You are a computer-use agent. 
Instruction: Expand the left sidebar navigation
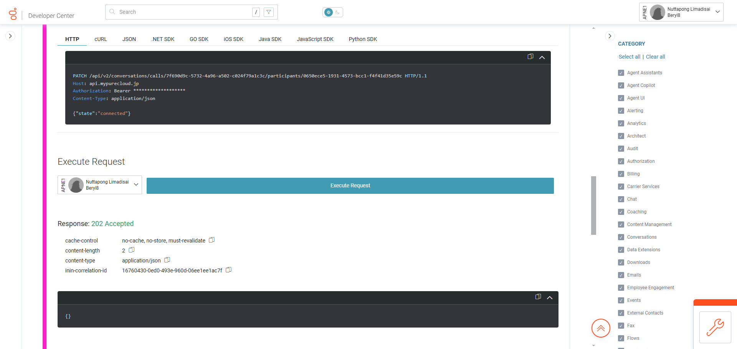pos(10,36)
